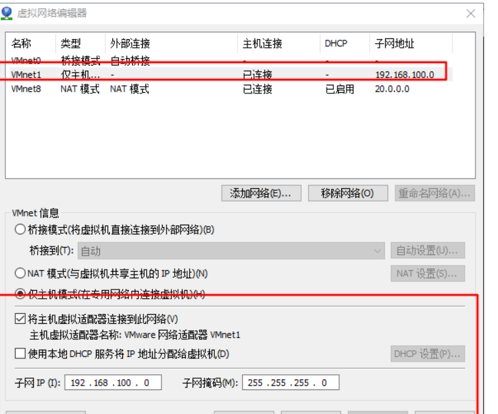Open the 桥接到 dropdown set to 自动
Viewport: 498px width, 414px height.
tap(231, 251)
